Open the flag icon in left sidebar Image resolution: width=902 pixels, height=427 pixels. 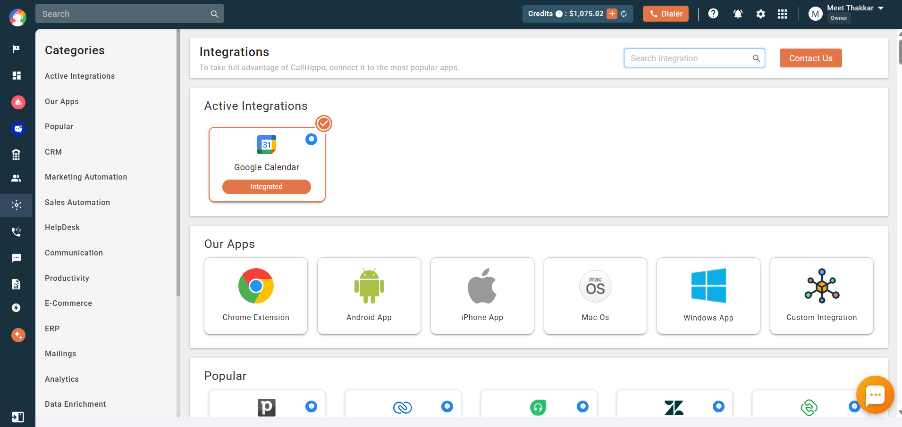pyautogui.click(x=17, y=49)
